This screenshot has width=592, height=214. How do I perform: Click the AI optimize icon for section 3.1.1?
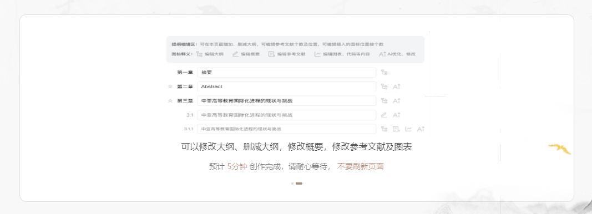[x=421, y=129]
